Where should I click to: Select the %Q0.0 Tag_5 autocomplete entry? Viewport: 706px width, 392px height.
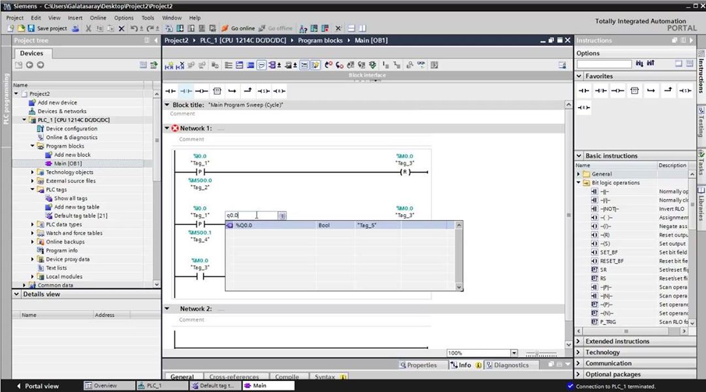tap(340, 225)
